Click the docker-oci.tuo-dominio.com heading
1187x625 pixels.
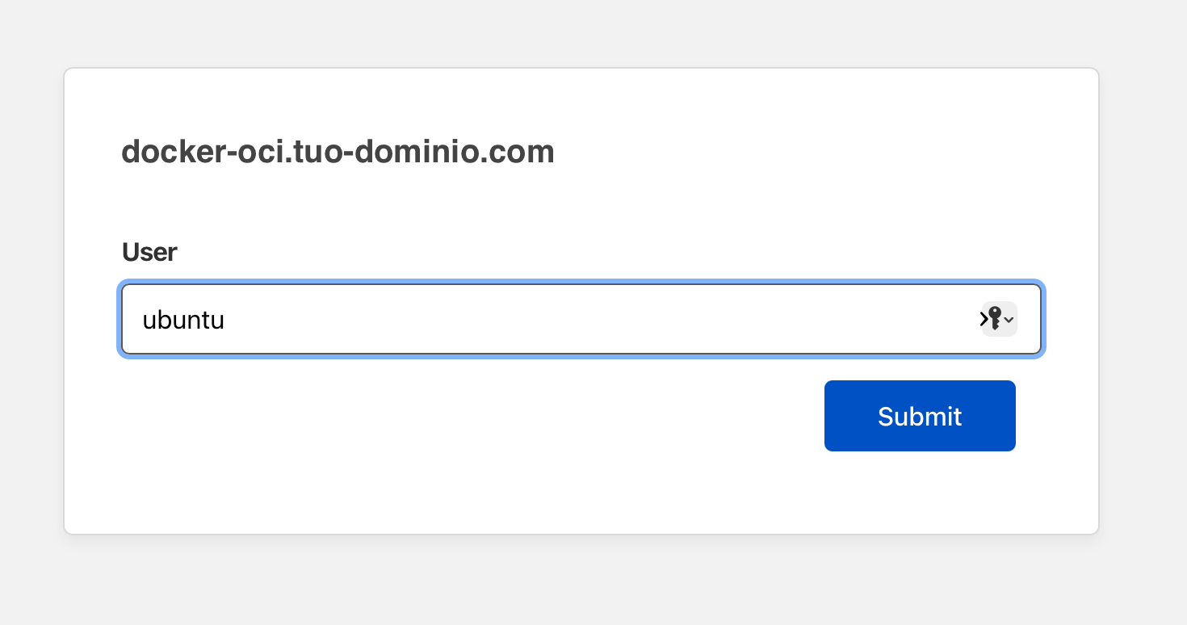[338, 152]
